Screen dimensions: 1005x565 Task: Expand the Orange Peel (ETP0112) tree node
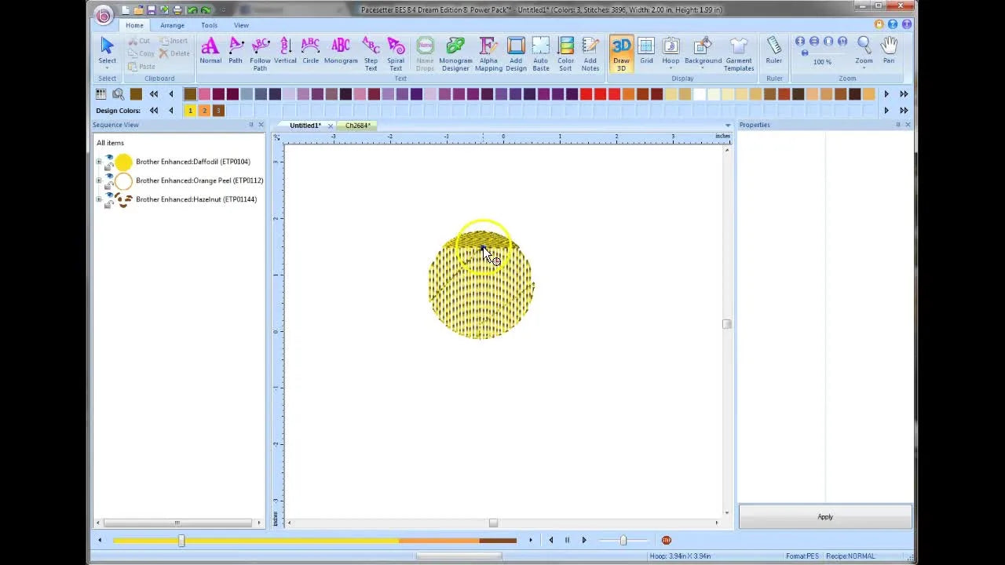coord(99,180)
